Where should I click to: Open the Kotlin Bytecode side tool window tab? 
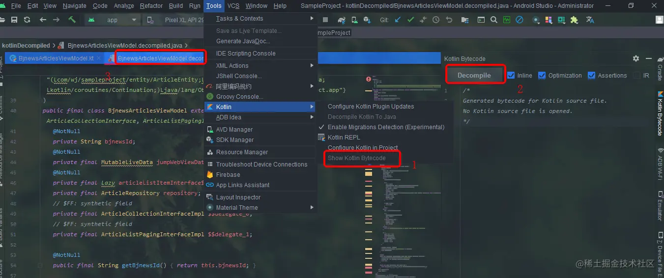(x=660, y=113)
